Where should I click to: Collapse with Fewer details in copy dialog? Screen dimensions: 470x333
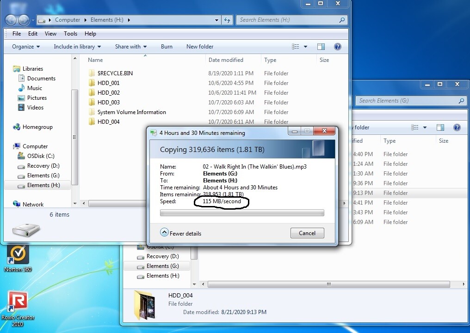(180, 233)
